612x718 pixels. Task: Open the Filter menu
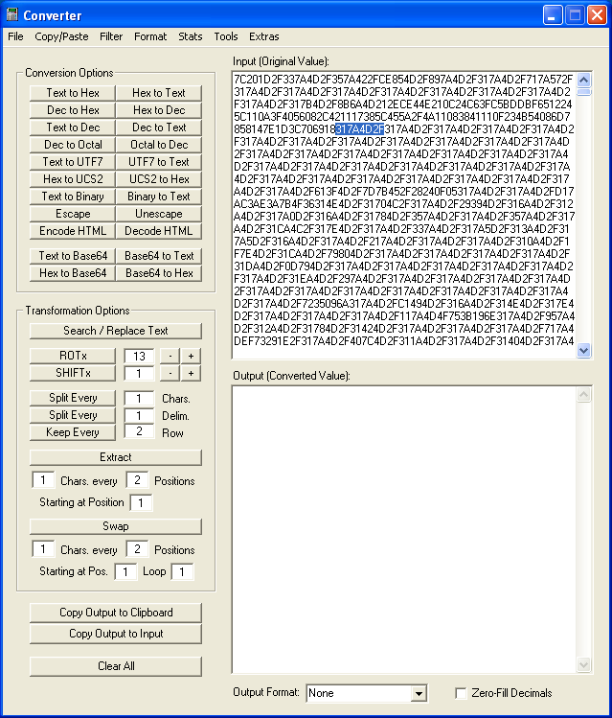point(111,36)
